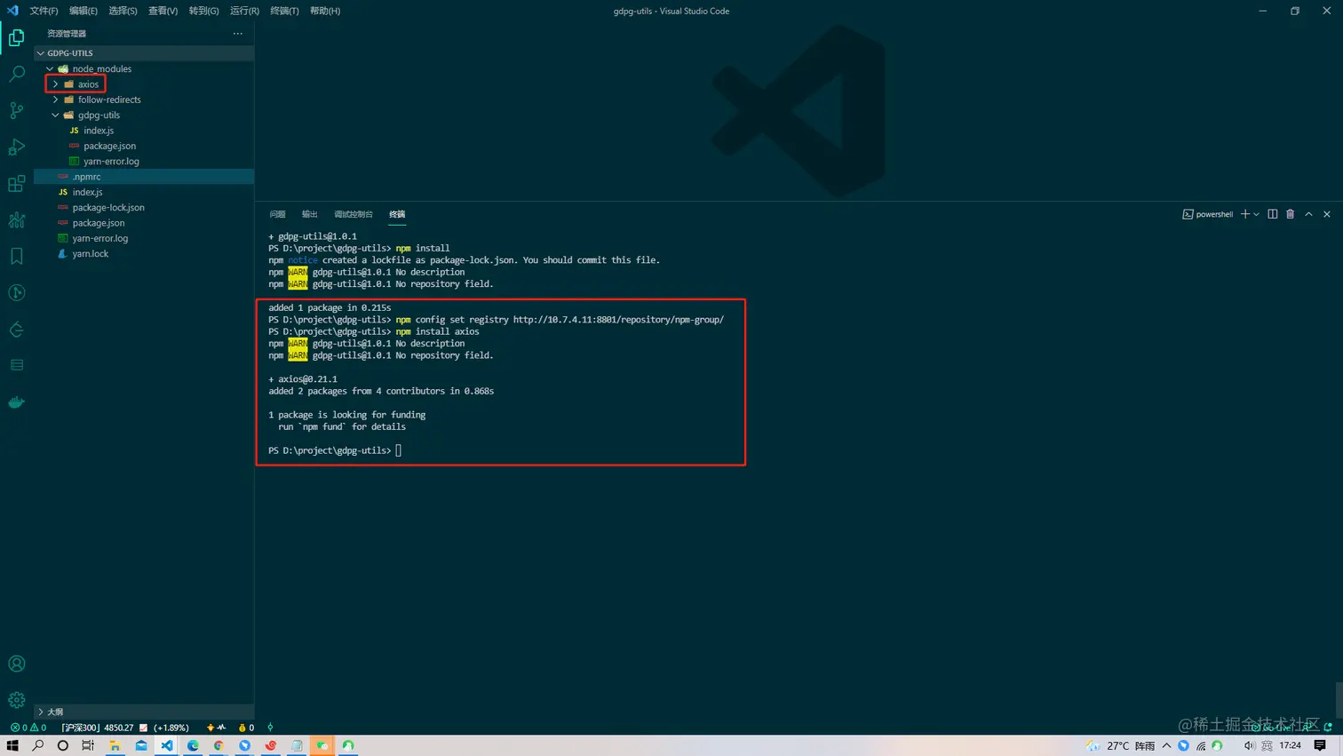Click Explorer panel more actions ellipsis
Screen dimensions: 1343x756
click(237, 34)
